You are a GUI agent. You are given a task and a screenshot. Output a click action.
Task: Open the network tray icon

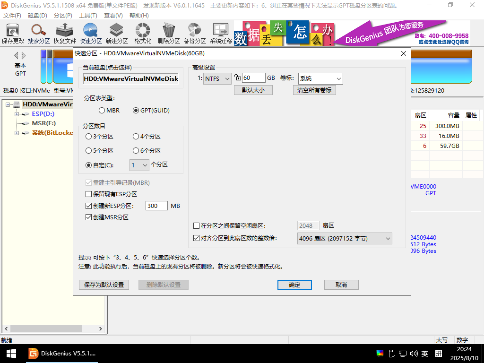(403, 354)
